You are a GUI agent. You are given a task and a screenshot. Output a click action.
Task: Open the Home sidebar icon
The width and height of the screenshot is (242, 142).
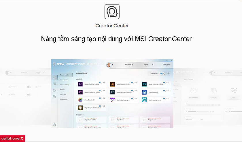point(54,77)
